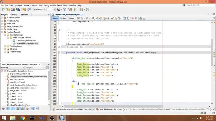Open the Tools menu
This screenshot has height=121, width=216.
tap(65, 5)
